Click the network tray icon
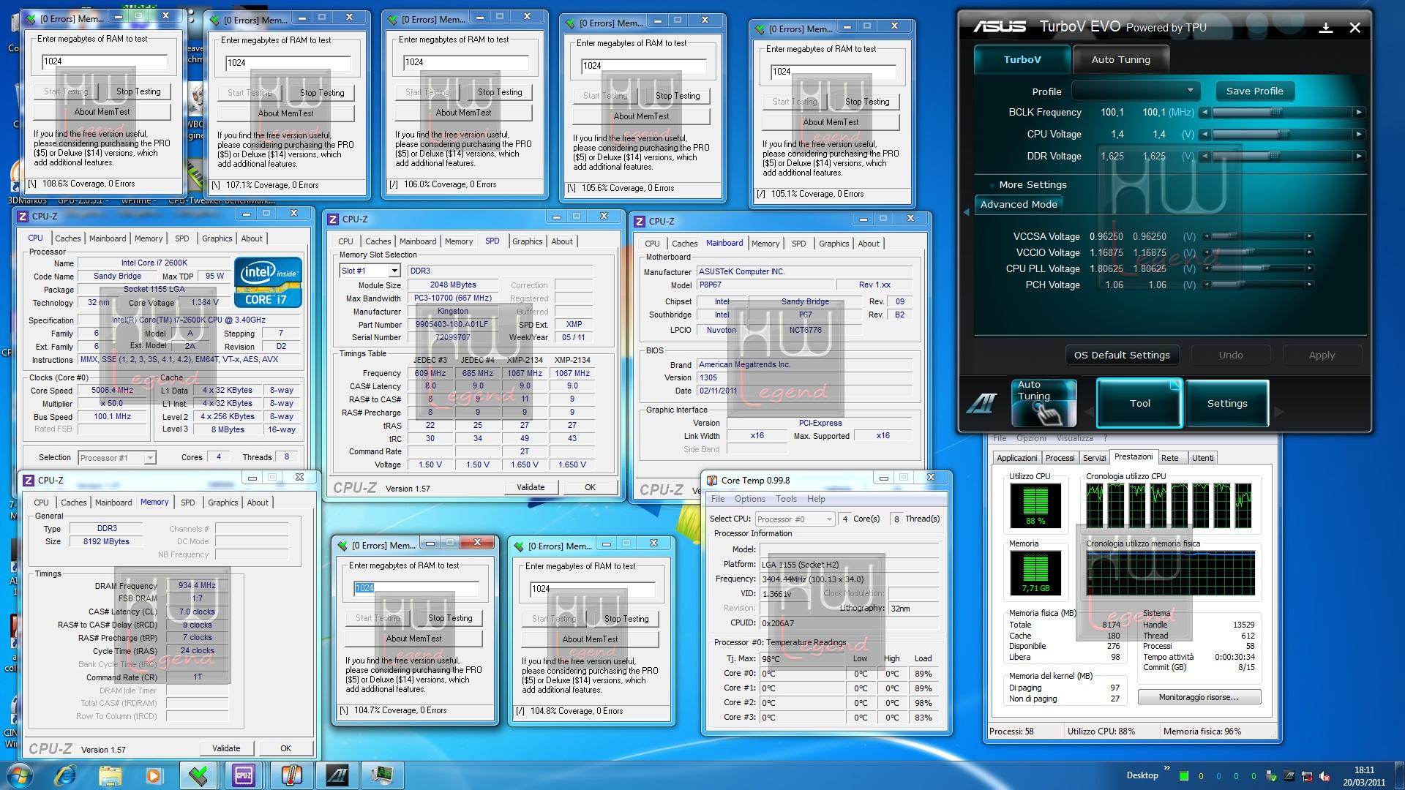 (1306, 776)
